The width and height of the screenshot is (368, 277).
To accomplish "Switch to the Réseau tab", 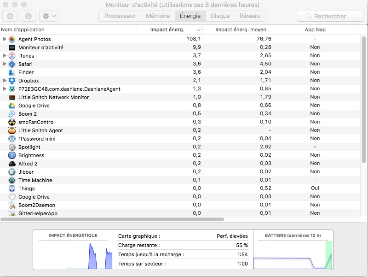I will pyautogui.click(x=250, y=16).
